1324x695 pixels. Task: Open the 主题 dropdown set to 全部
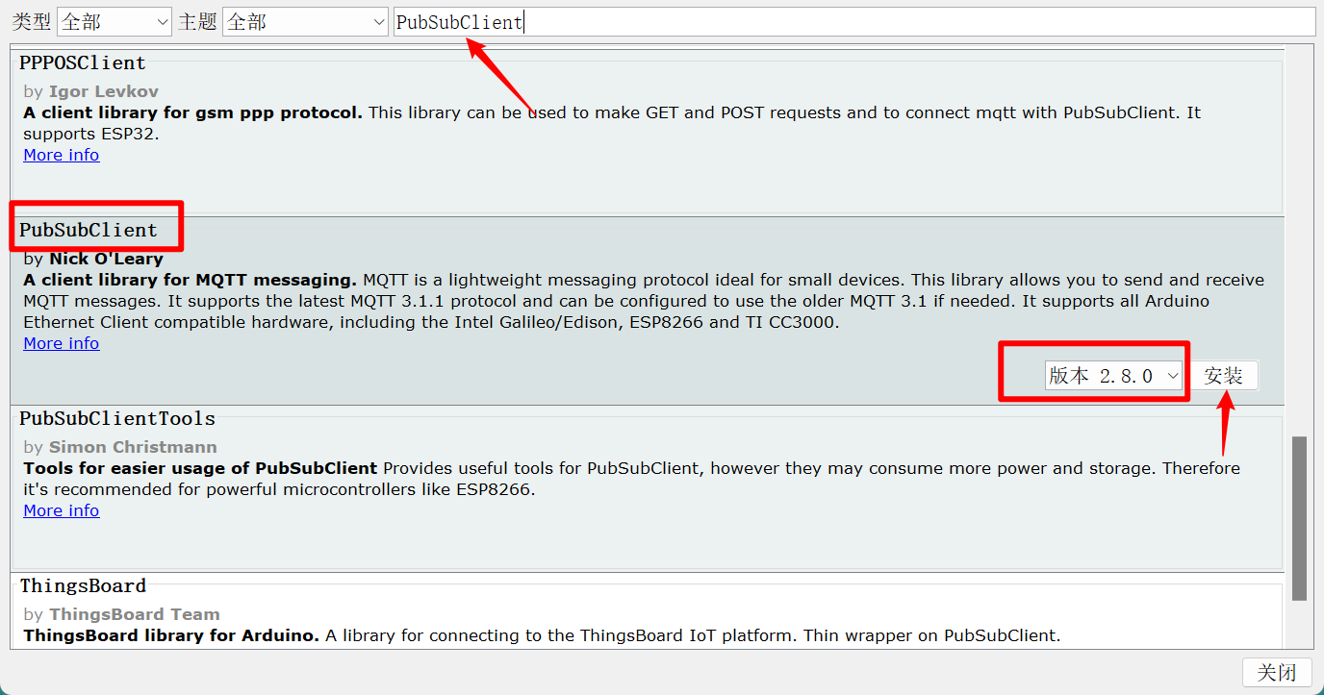pos(305,22)
